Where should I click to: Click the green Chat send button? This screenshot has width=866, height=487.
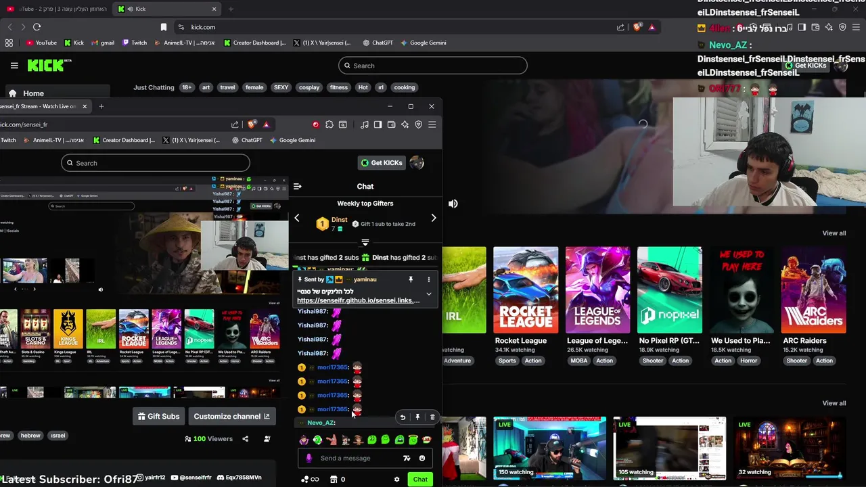pyautogui.click(x=420, y=480)
